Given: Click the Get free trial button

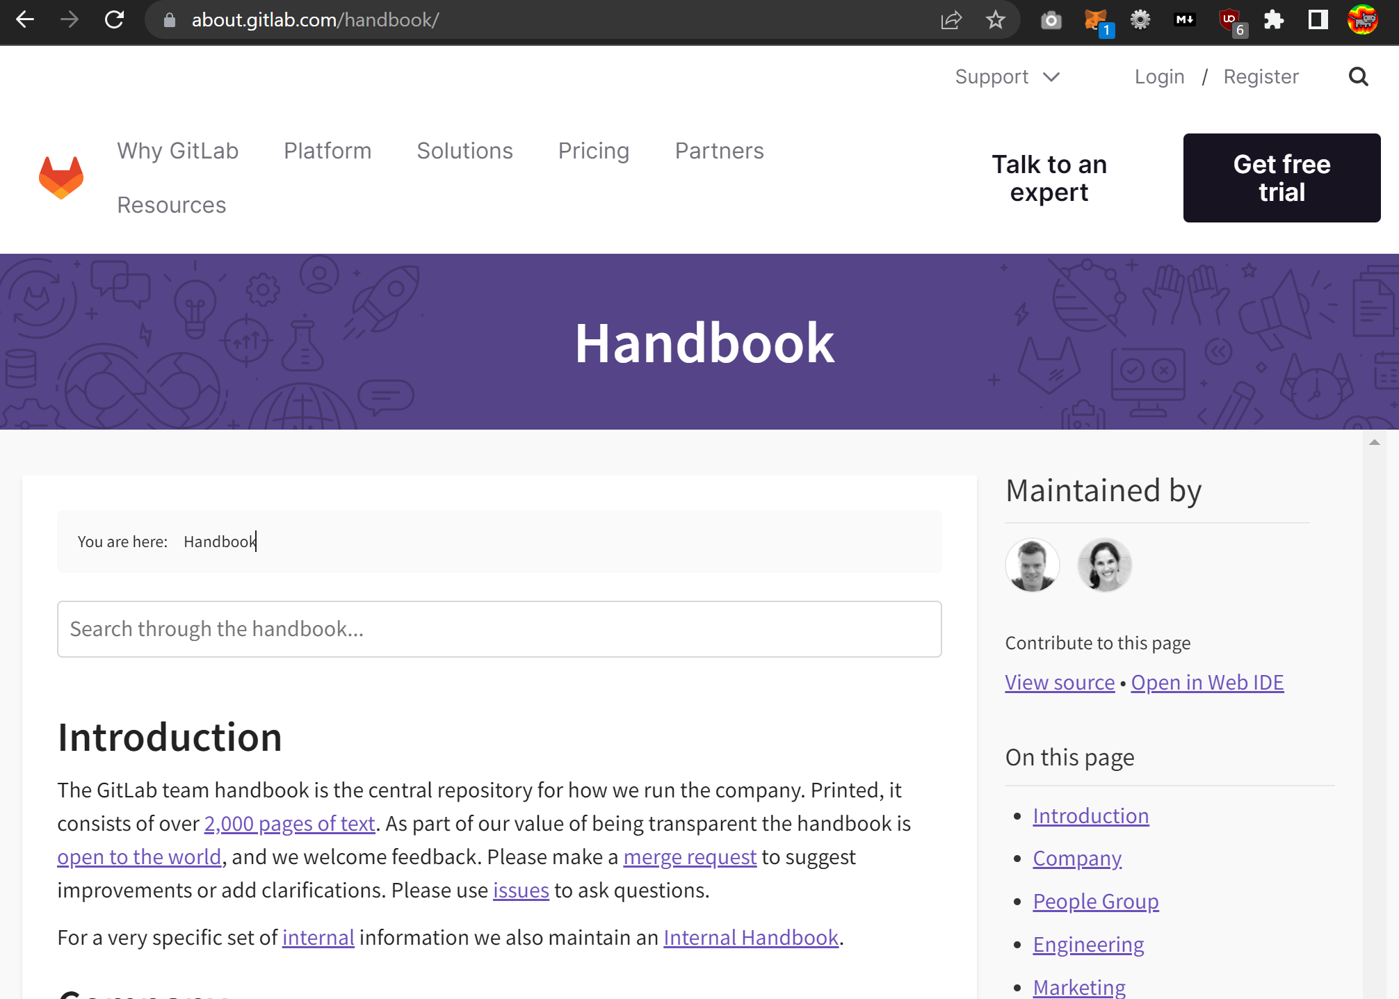Looking at the screenshot, I should pyautogui.click(x=1281, y=178).
